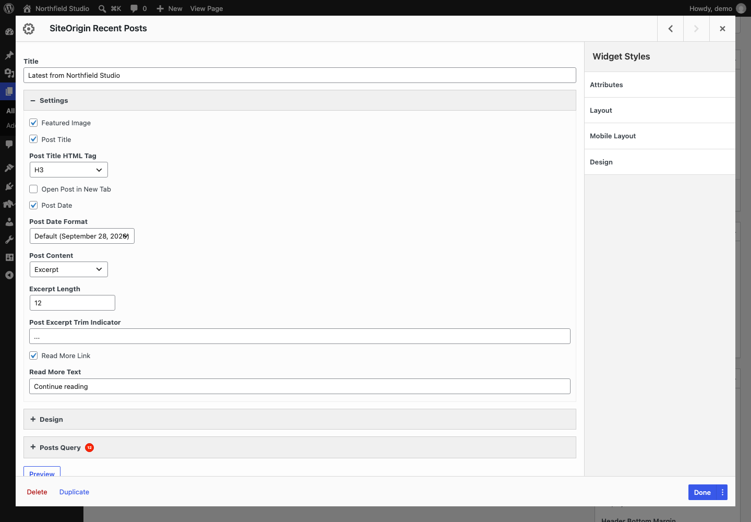Open Mobile Layout in Widget Styles

[x=660, y=136]
